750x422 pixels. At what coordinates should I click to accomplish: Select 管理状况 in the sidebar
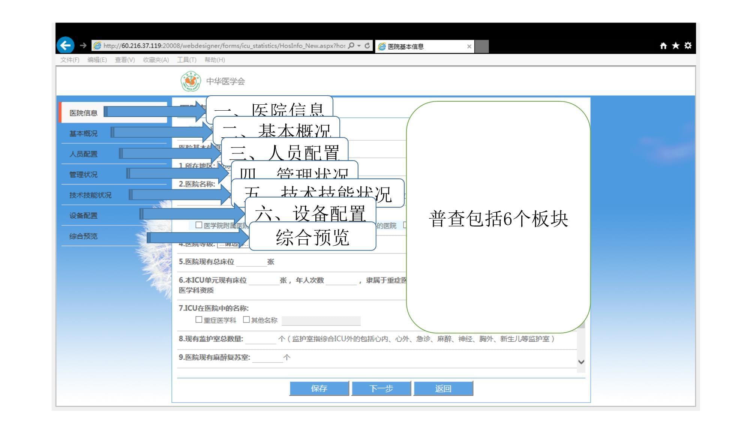[x=83, y=175]
